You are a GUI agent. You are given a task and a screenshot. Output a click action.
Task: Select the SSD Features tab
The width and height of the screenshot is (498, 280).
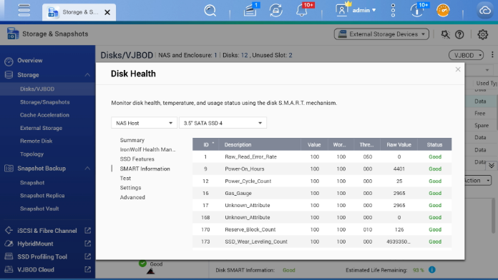tap(137, 159)
